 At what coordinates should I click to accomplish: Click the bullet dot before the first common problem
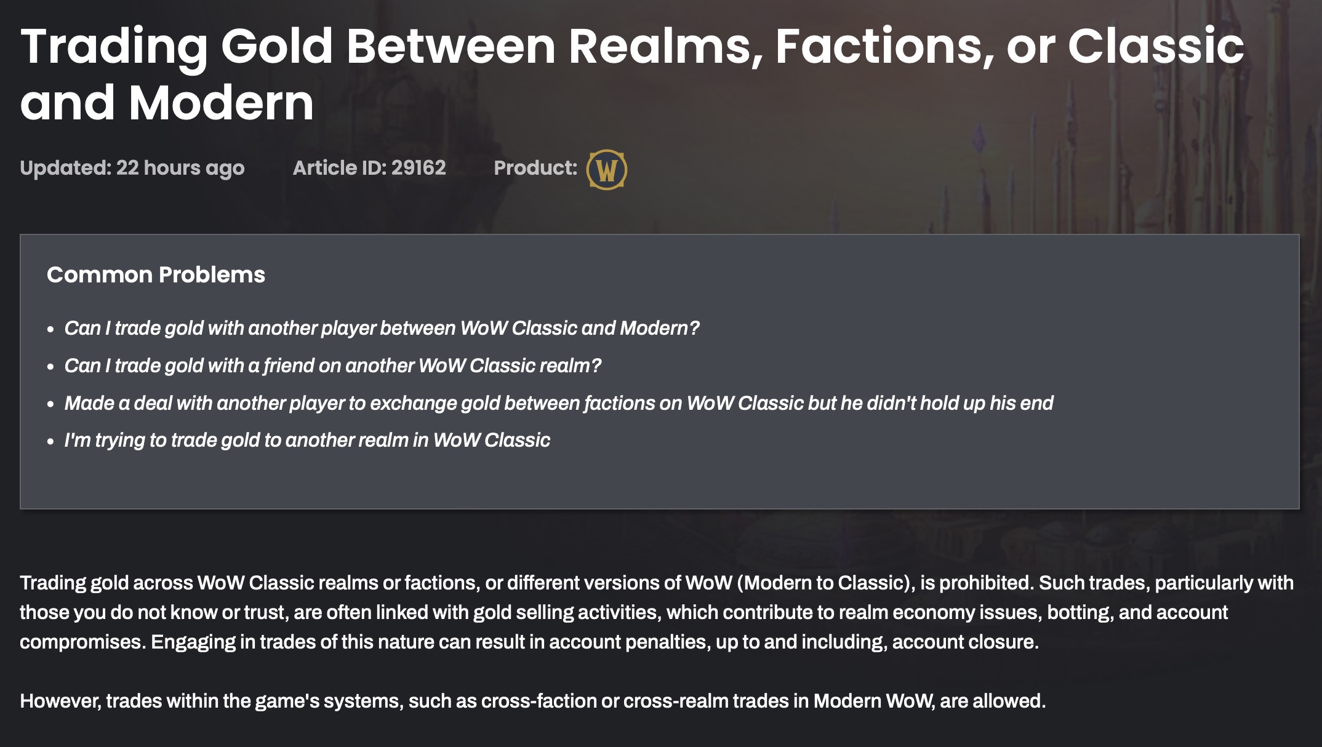click(x=51, y=330)
